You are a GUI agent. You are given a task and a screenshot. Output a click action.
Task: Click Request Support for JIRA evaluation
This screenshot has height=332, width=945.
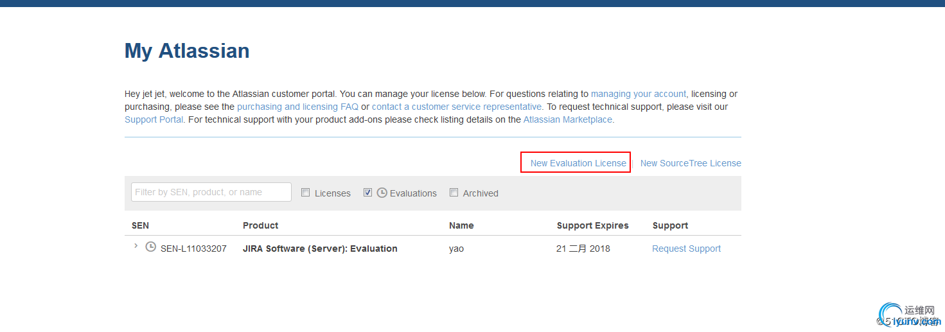[x=686, y=249]
